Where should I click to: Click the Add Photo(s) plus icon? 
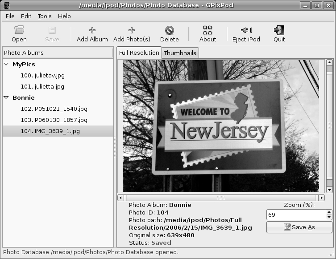point(132,30)
